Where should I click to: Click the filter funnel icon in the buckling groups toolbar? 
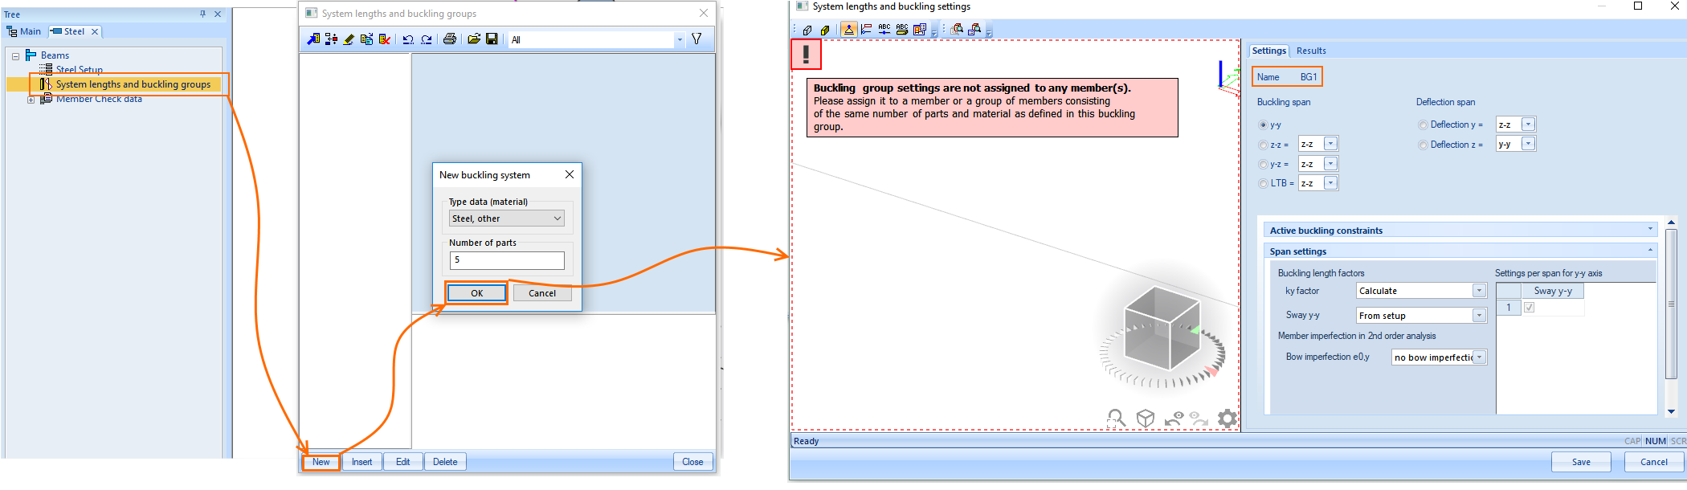tap(696, 39)
